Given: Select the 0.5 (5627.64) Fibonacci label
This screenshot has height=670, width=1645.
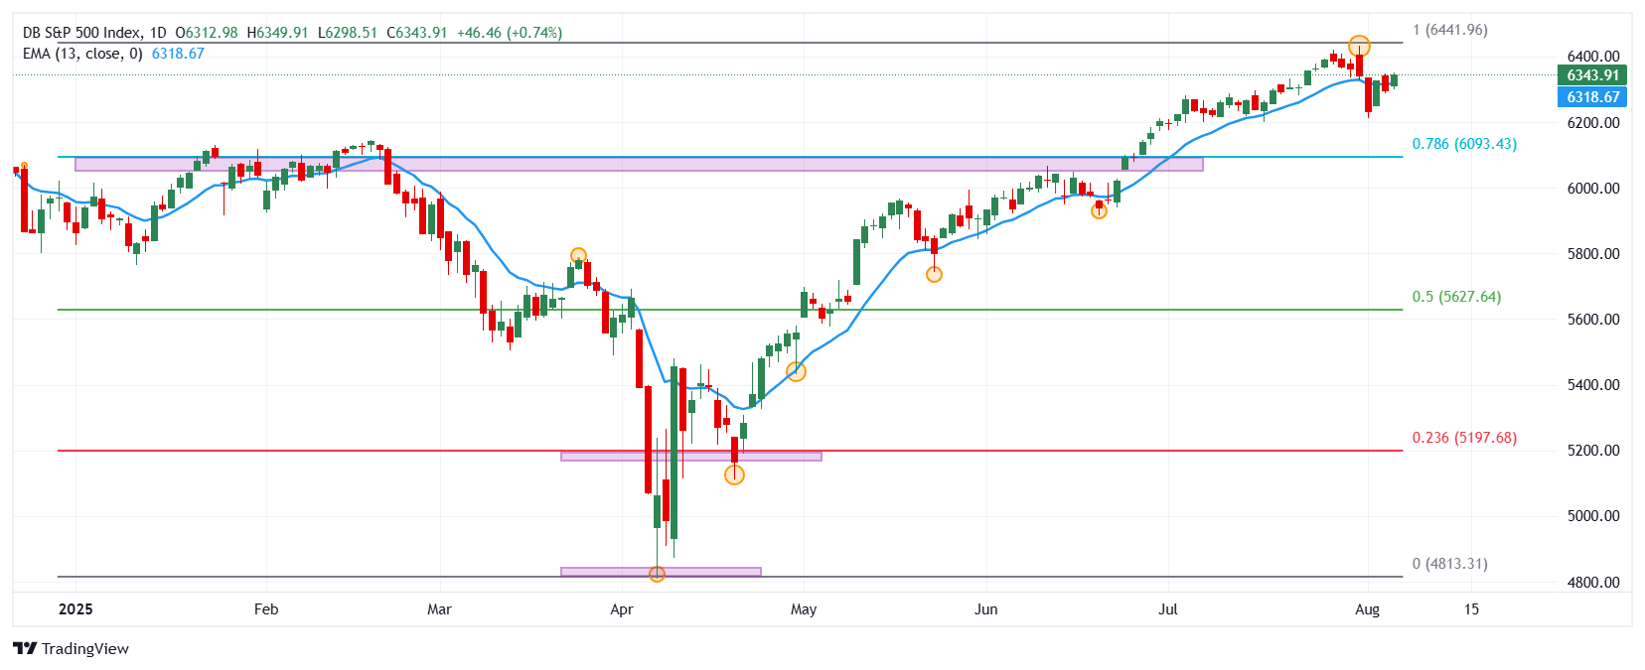Looking at the screenshot, I should [x=1456, y=297].
